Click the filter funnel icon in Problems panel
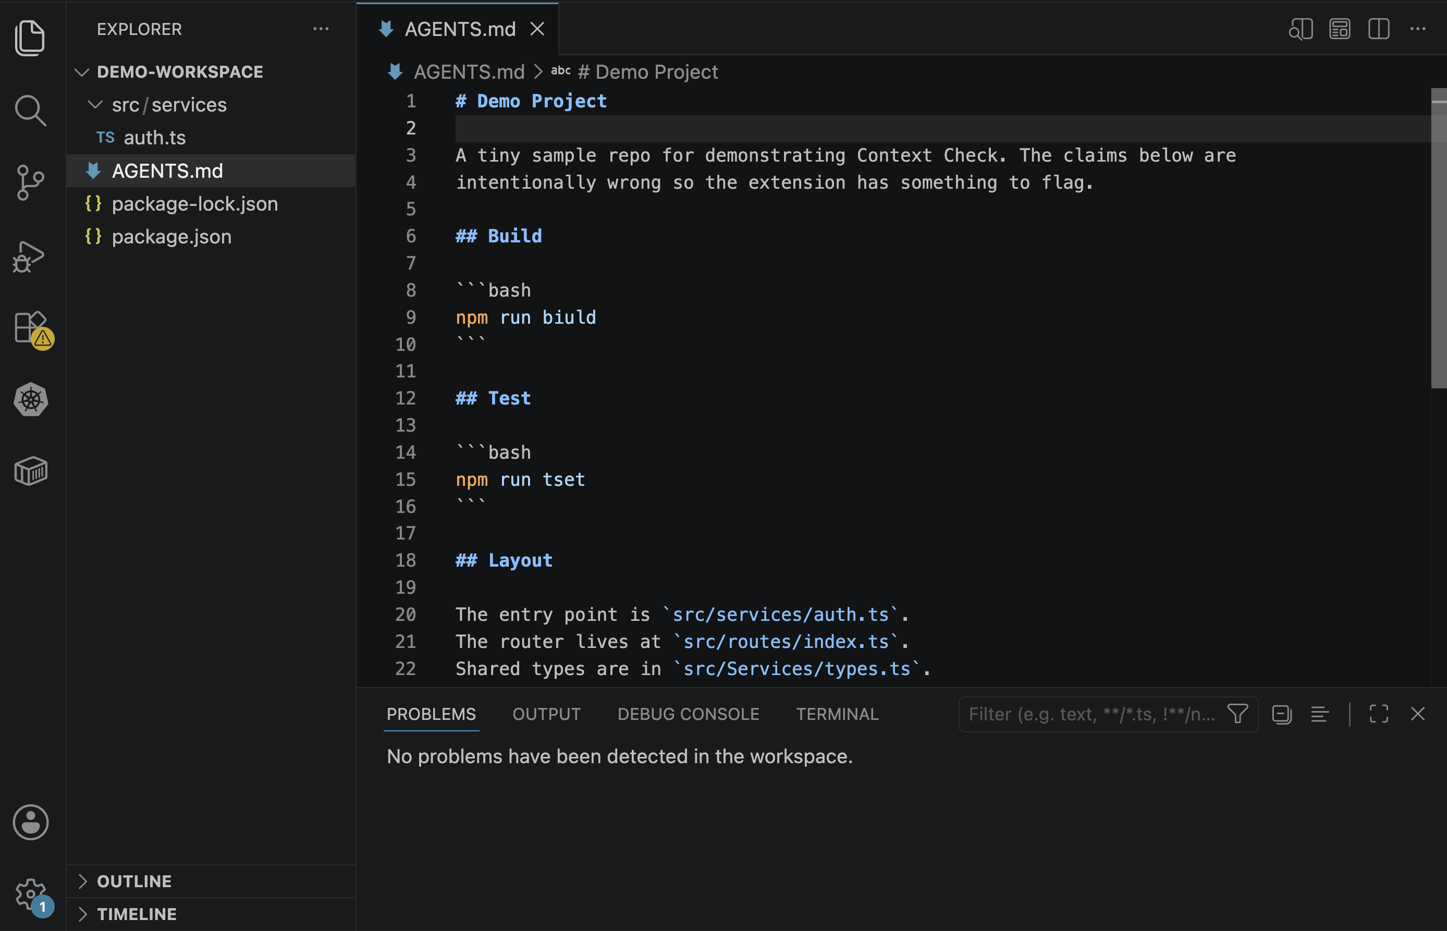Image resolution: width=1447 pixels, height=931 pixels. coord(1237,714)
